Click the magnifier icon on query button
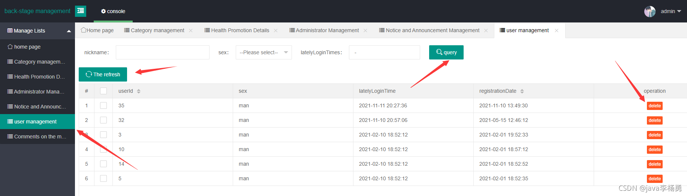The width and height of the screenshot is (687, 196). click(x=439, y=52)
